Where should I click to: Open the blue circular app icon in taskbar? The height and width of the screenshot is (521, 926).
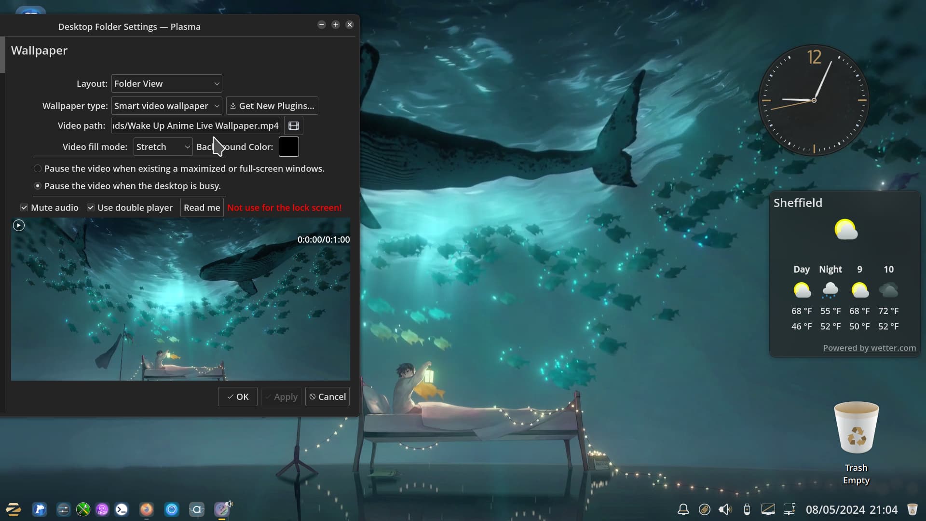point(172,509)
